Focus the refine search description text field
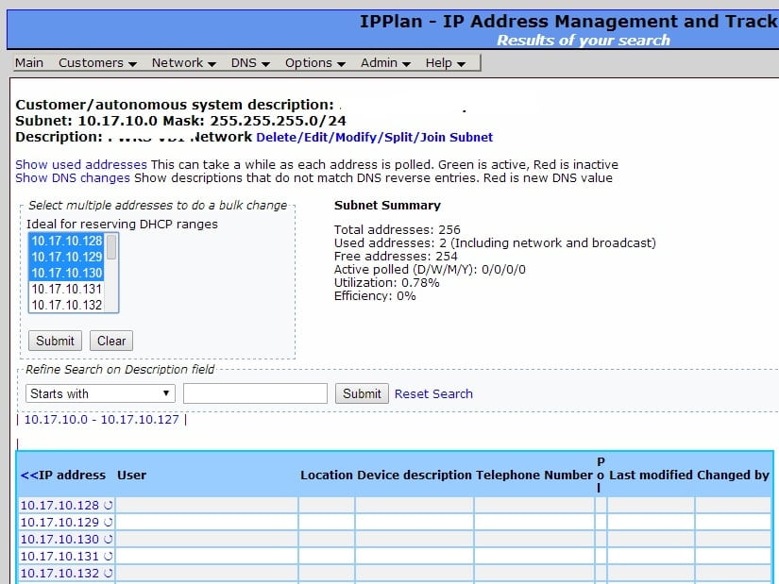This screenshot has width=779, height=584. pyautogui.click(x=255, y=393)
